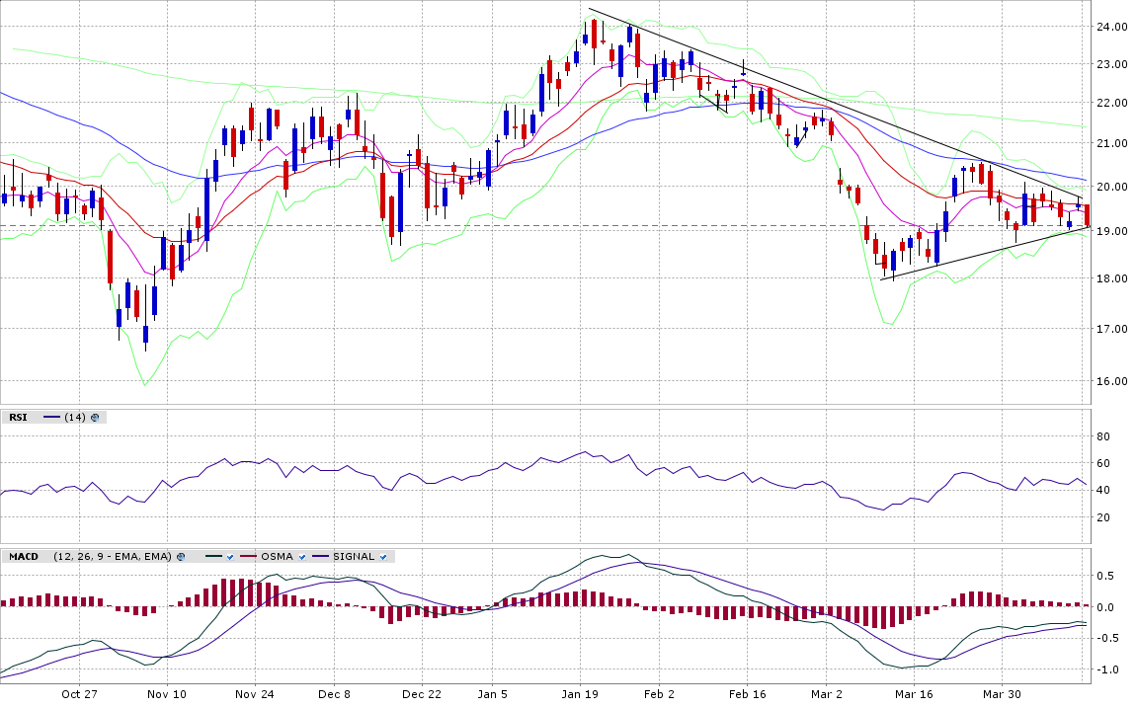1136x708 pixels.
Task: Click the 19.00 price axis label
Action: coord(1113,232)
